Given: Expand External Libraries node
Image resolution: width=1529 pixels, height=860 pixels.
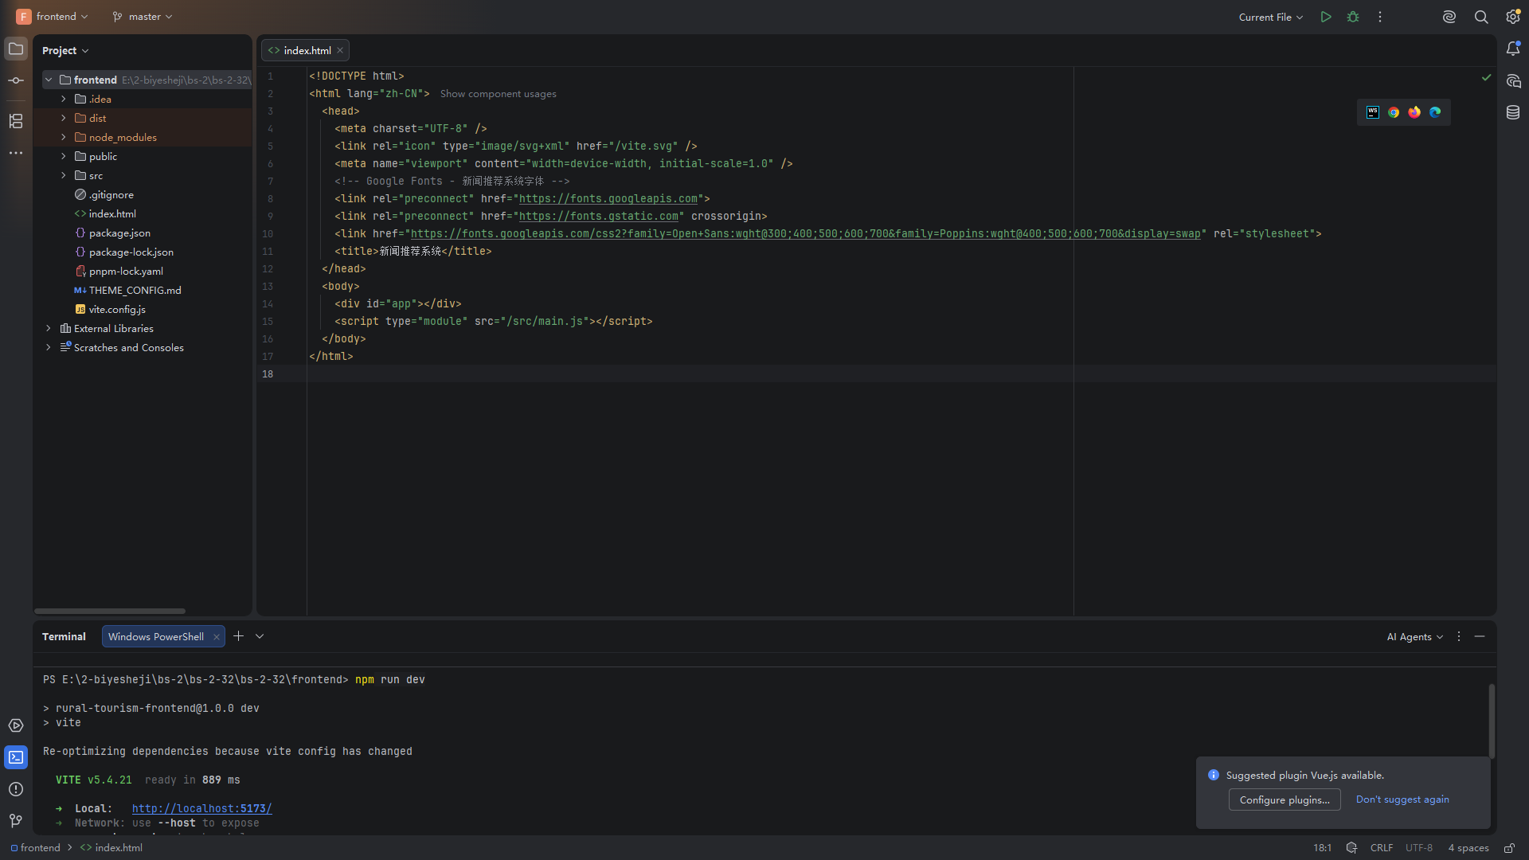Looking at the screenshot, I should point(49,328).
